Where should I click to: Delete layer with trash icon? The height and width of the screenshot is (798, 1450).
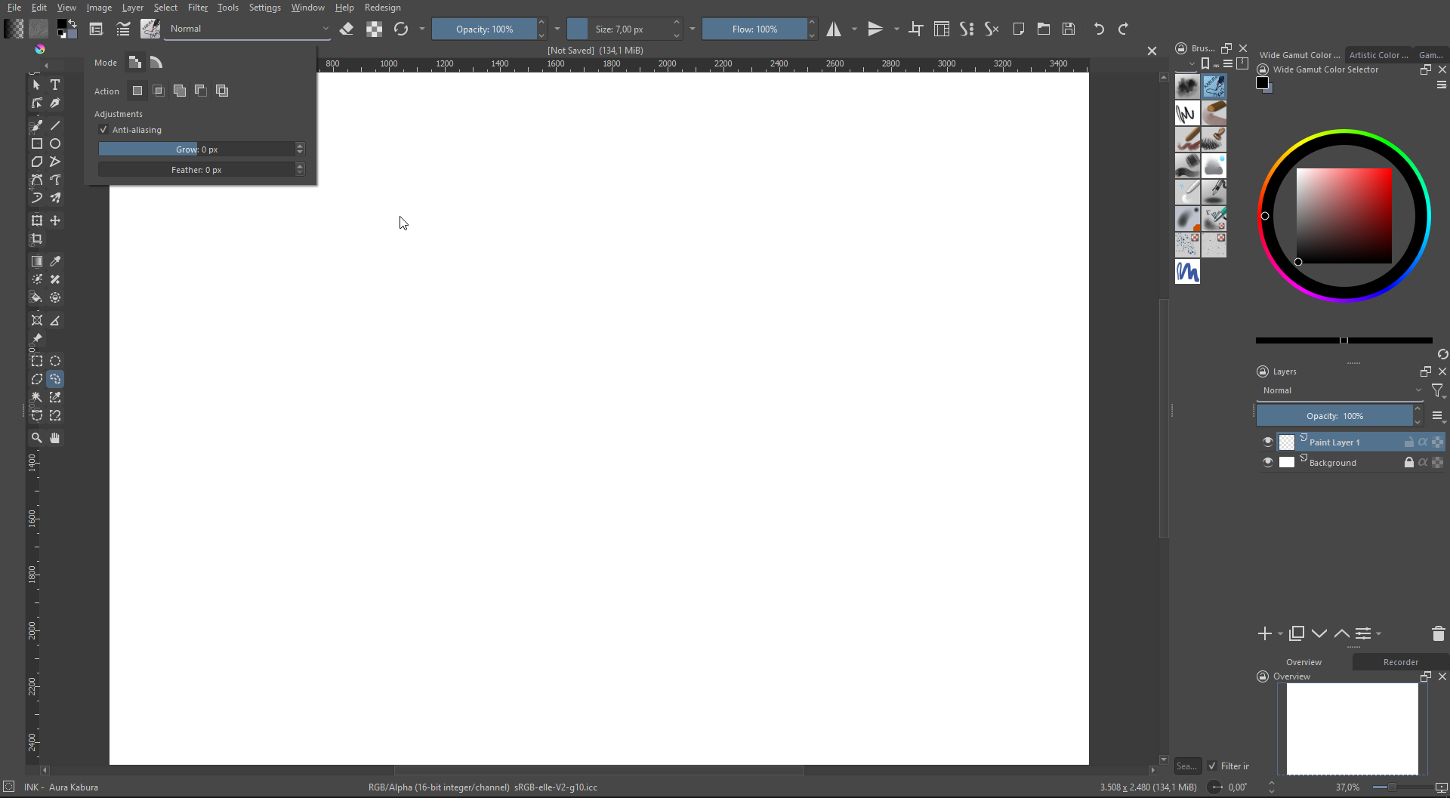pos(1438,633)
